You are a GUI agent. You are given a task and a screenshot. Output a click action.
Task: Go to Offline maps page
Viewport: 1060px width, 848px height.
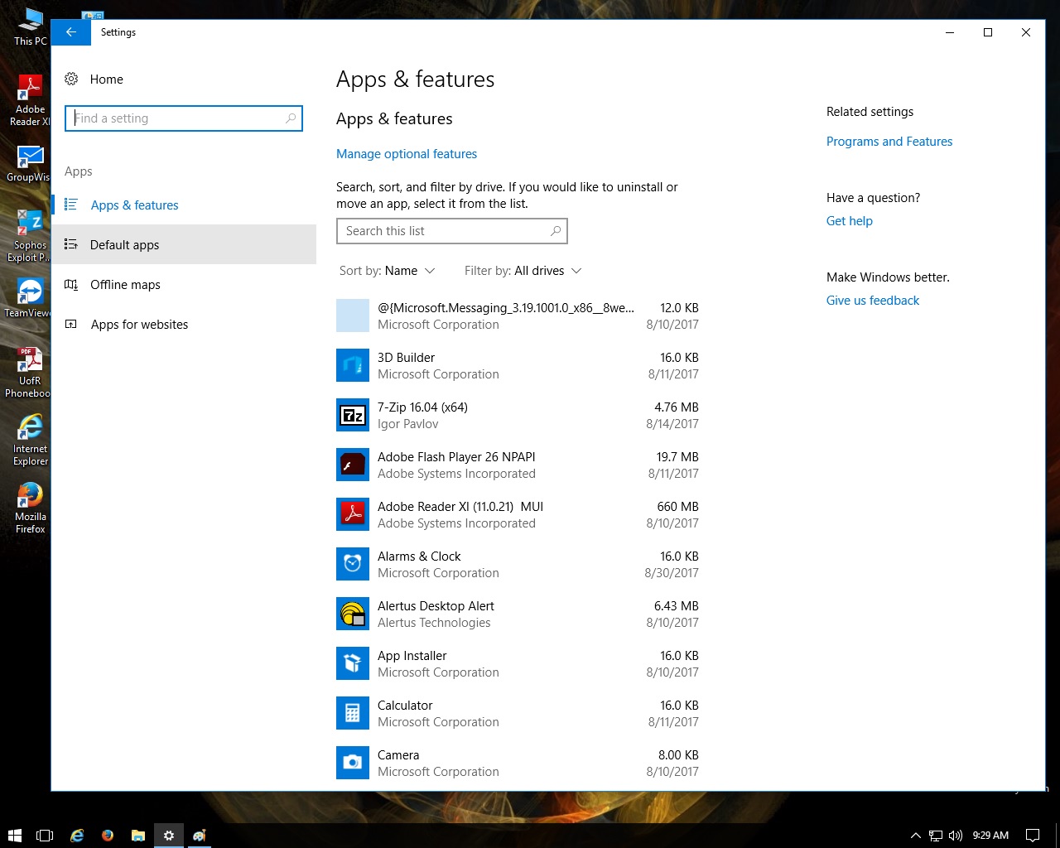point(184,284)
